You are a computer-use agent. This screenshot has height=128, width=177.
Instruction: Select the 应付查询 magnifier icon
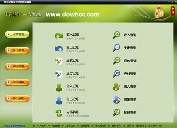click(x=117, y=74)
